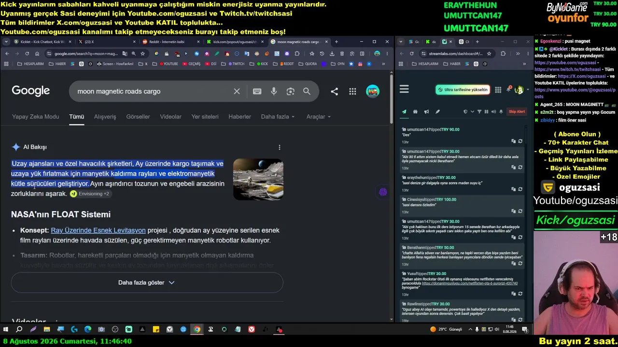Image resolution: width=618 pixels, height=347 pixels.
Task: Replay the Cinesisyul TRY 100.00 alert
Action: tap(520, 211)
